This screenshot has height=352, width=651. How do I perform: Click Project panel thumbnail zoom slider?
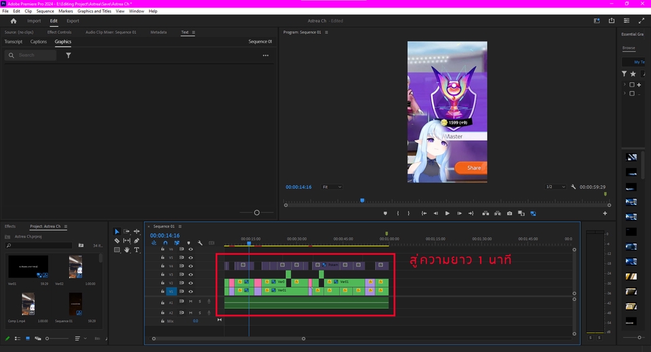57,338
